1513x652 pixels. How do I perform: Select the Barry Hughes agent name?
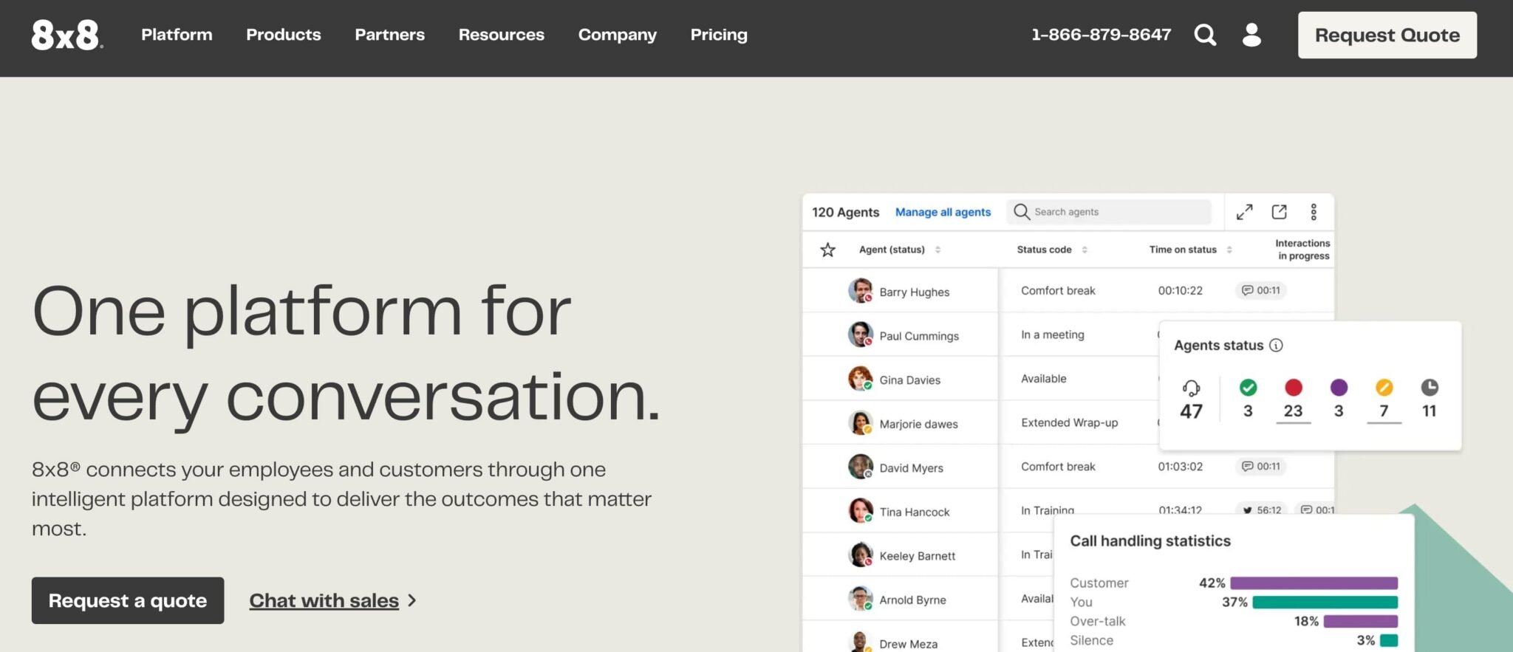tap(914, 292)
